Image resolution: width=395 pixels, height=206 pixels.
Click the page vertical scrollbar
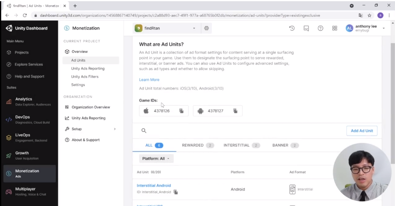tap(393, 103)
